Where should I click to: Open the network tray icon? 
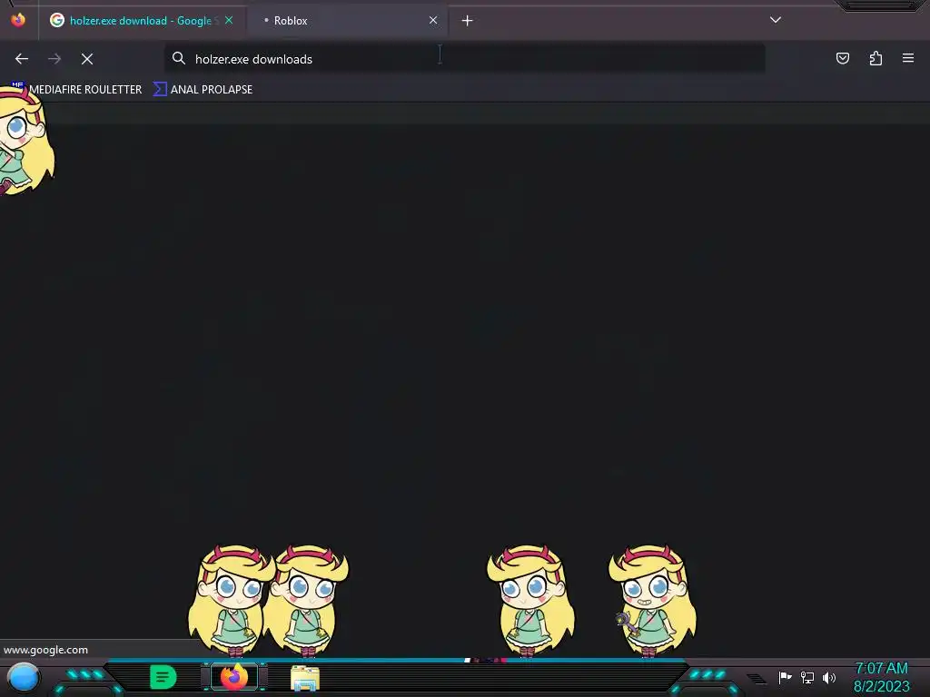[x=807, y=677]
